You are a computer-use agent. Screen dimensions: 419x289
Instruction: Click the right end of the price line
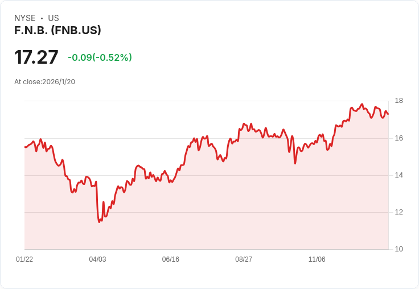[388, 114]
